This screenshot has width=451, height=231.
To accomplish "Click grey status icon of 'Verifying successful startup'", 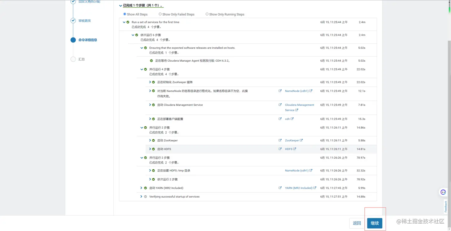I will (x=146, y=197).
